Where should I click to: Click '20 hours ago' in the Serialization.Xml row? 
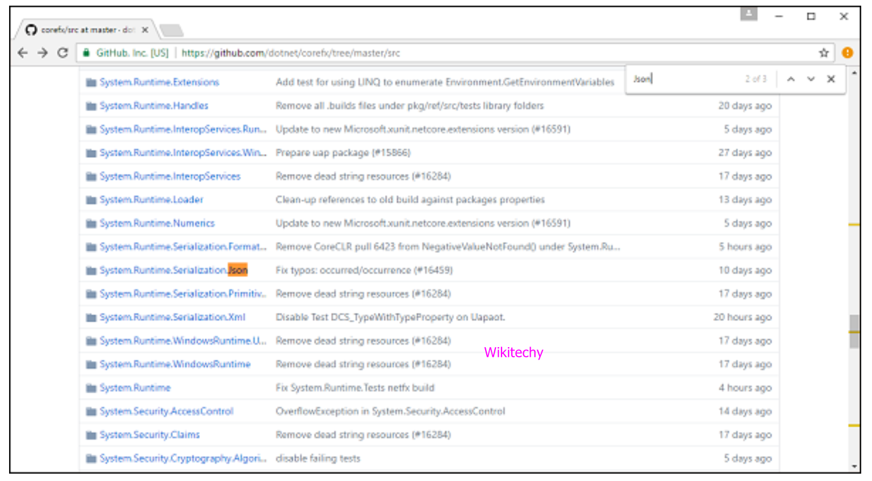[742, 317]
